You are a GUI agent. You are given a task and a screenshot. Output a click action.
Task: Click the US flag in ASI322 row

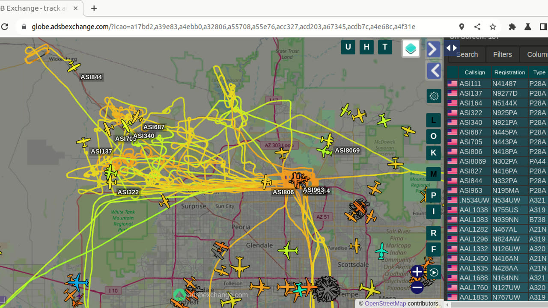coord(452,113)
